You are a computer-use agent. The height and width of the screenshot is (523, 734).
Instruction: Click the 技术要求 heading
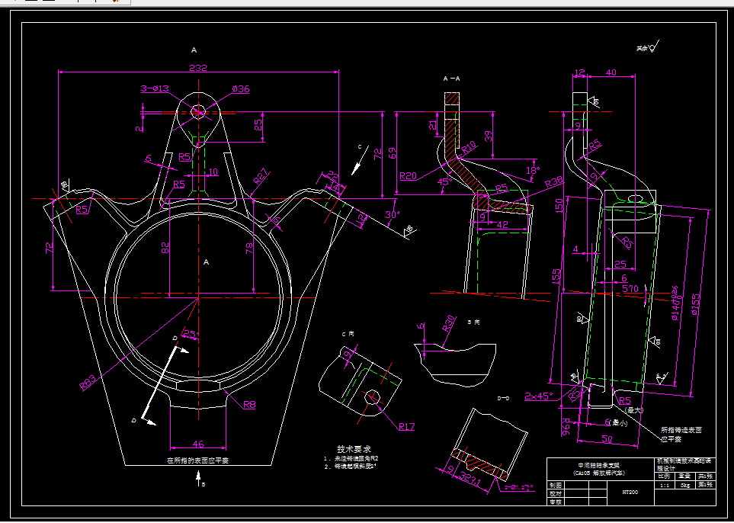pos(354,449)
